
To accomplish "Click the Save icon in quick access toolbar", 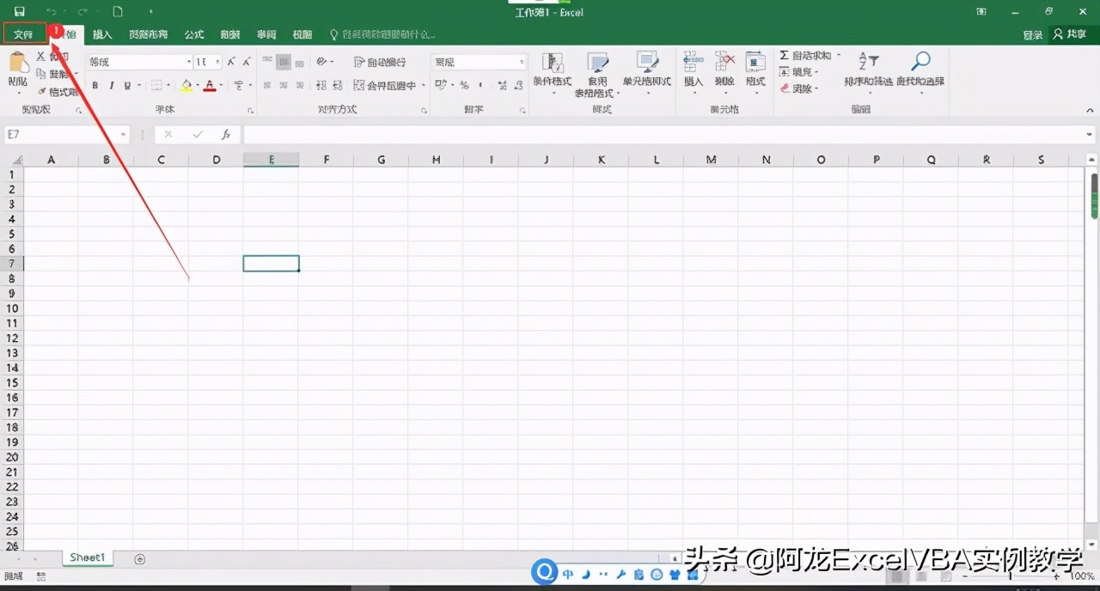I will 19,11.
